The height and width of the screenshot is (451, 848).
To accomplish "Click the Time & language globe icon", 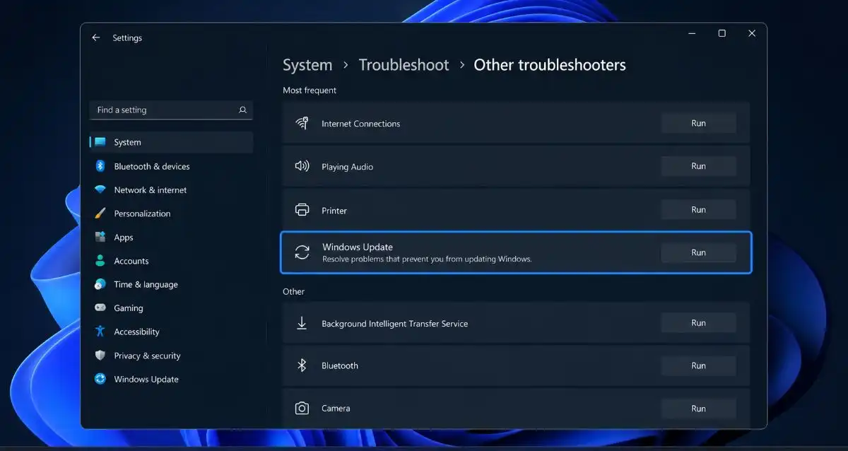I will [x=100, y=284].
